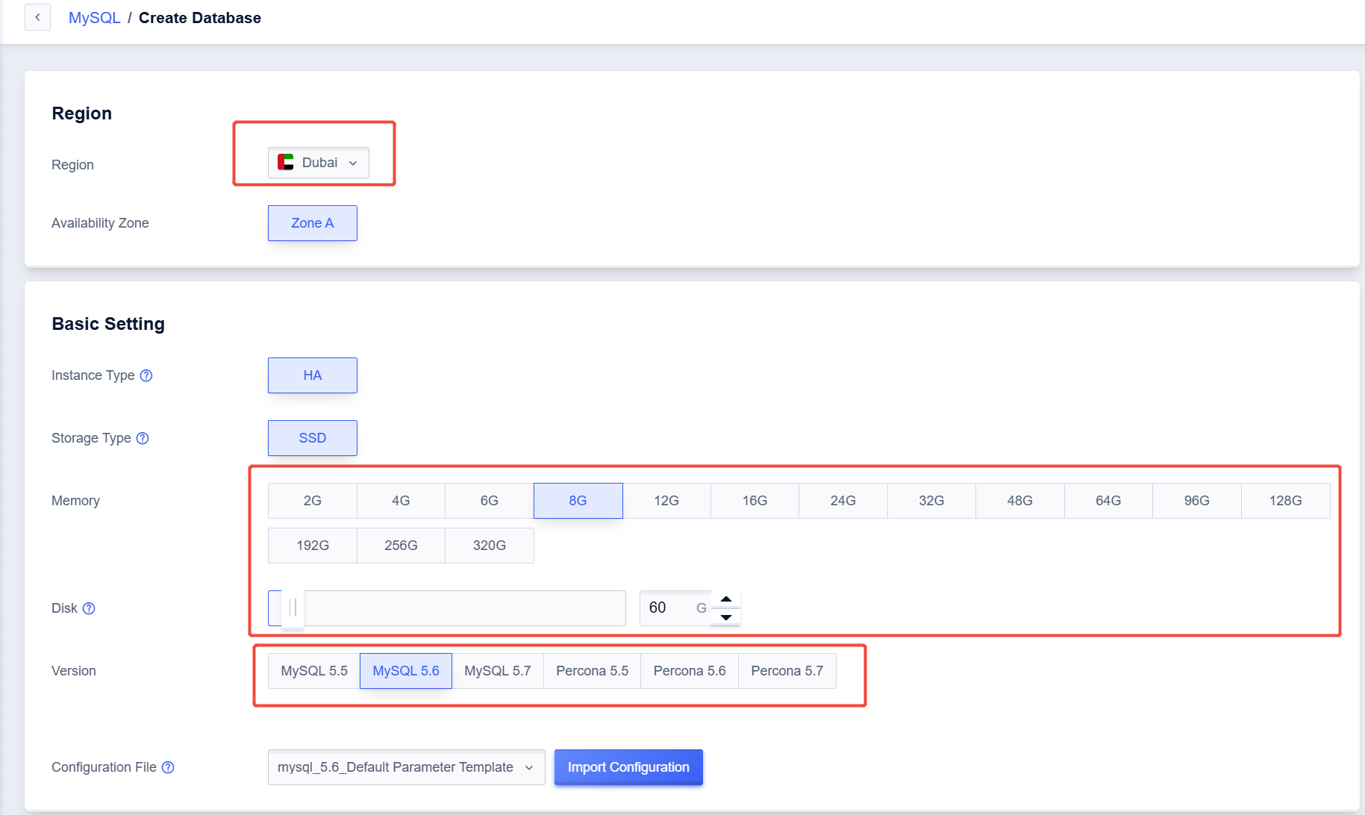
Task: Select the SSD storage type
Action: click(313, 438)
